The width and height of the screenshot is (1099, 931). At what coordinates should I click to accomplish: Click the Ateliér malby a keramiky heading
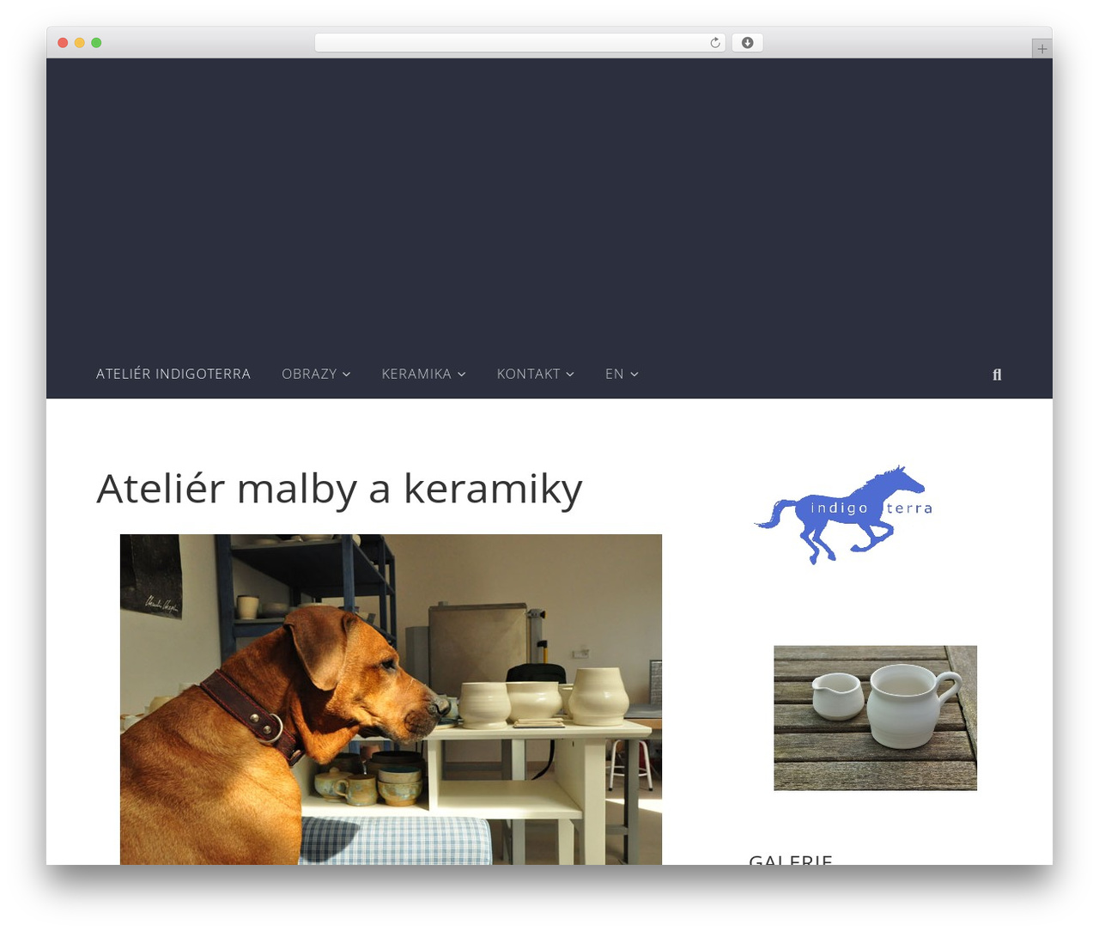339,489
